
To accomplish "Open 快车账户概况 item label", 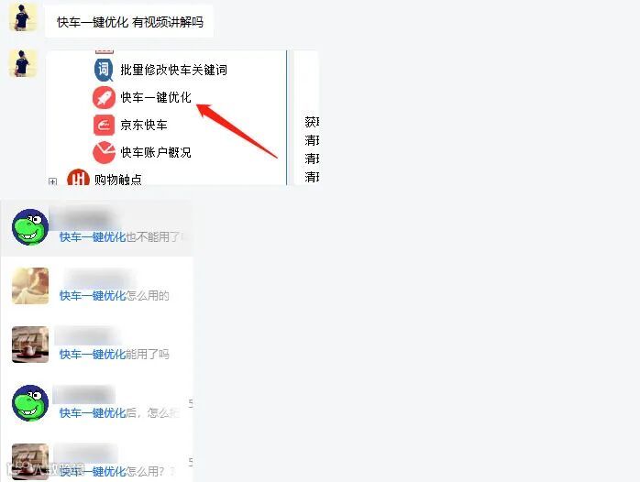I will click(x=156, y=152).
